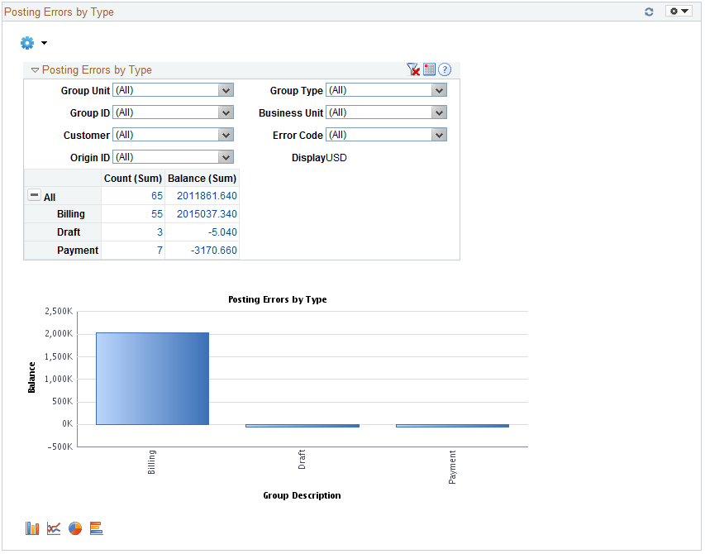Click the Draft bar in the chart
The width and height of the screenshot is (705, 554).
tap(302, 425)
